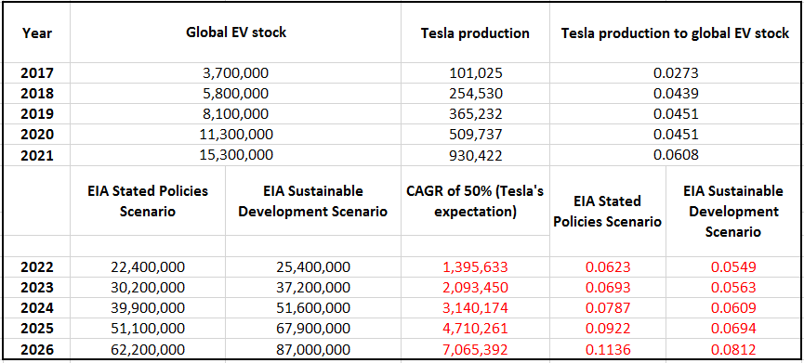Viewport: 804px width, 363px height.
Task: Select "EIA Stated Policies Scenario" under Global EV stock
Action: (x=148, y=201)
